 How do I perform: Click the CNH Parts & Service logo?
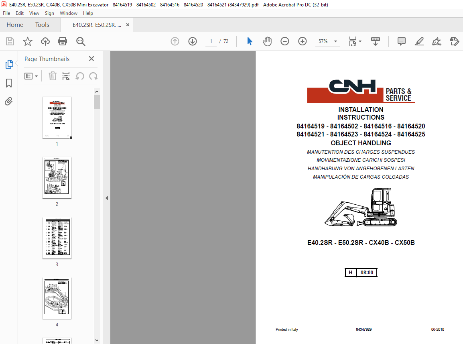click(361, 91)
